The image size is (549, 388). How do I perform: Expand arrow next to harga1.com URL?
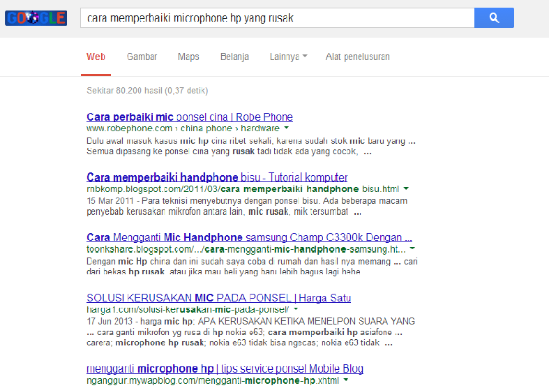(296, 309)
